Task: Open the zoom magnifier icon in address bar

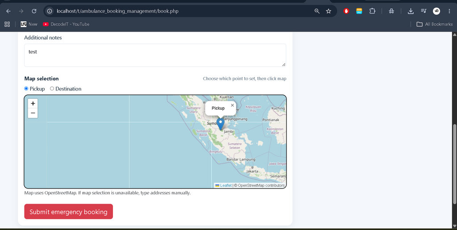Action: [x=317, y=11]
